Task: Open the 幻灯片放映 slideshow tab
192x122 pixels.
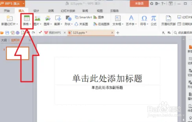Action: pos(68,11)
